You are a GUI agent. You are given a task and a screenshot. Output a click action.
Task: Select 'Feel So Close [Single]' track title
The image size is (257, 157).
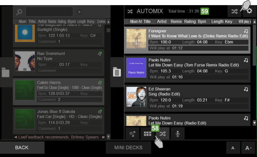pyautogui.click(x=69, y=88)
